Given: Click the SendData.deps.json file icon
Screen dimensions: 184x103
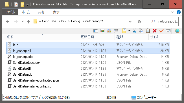Looking at the screenshot, I should click(10, 62).
